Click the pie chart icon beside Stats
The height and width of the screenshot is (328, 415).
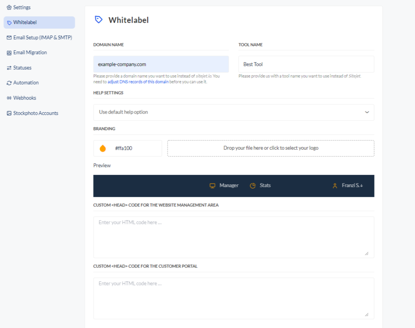(253, 186)
